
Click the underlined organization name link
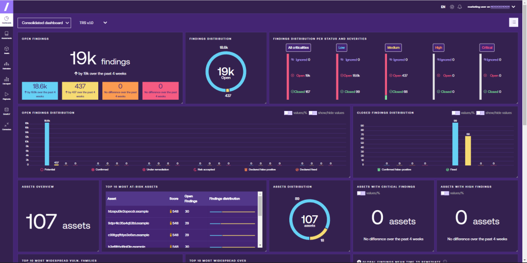click(x=500, y=7)
